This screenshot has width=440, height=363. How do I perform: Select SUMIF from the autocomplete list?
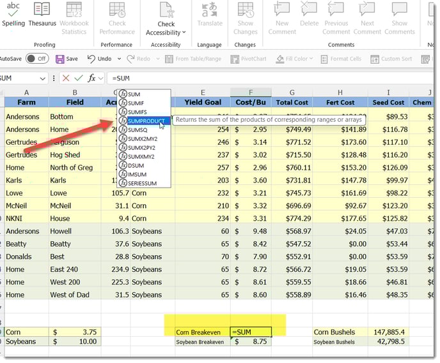(x=144, y=103)
